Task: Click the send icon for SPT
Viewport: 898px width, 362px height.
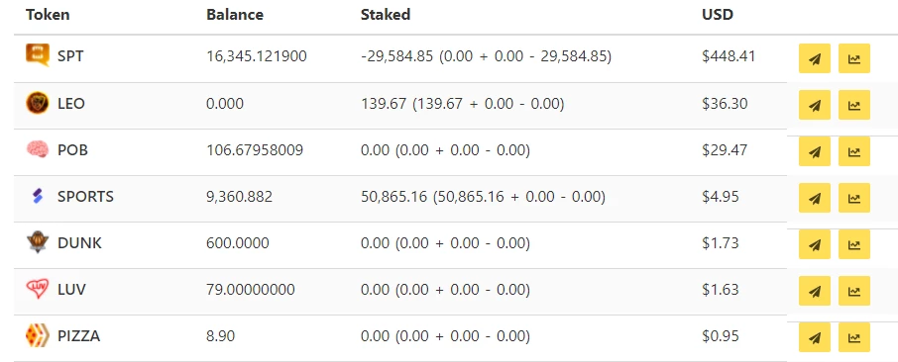Action: coord(815,58)
